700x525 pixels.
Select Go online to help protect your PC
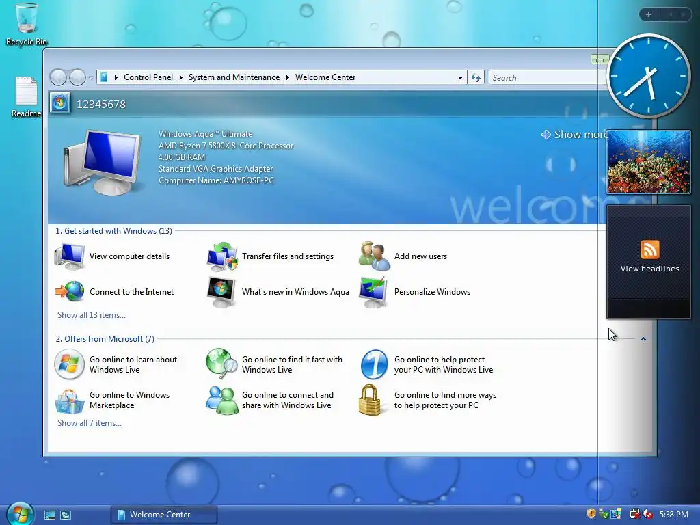(427, 364)
